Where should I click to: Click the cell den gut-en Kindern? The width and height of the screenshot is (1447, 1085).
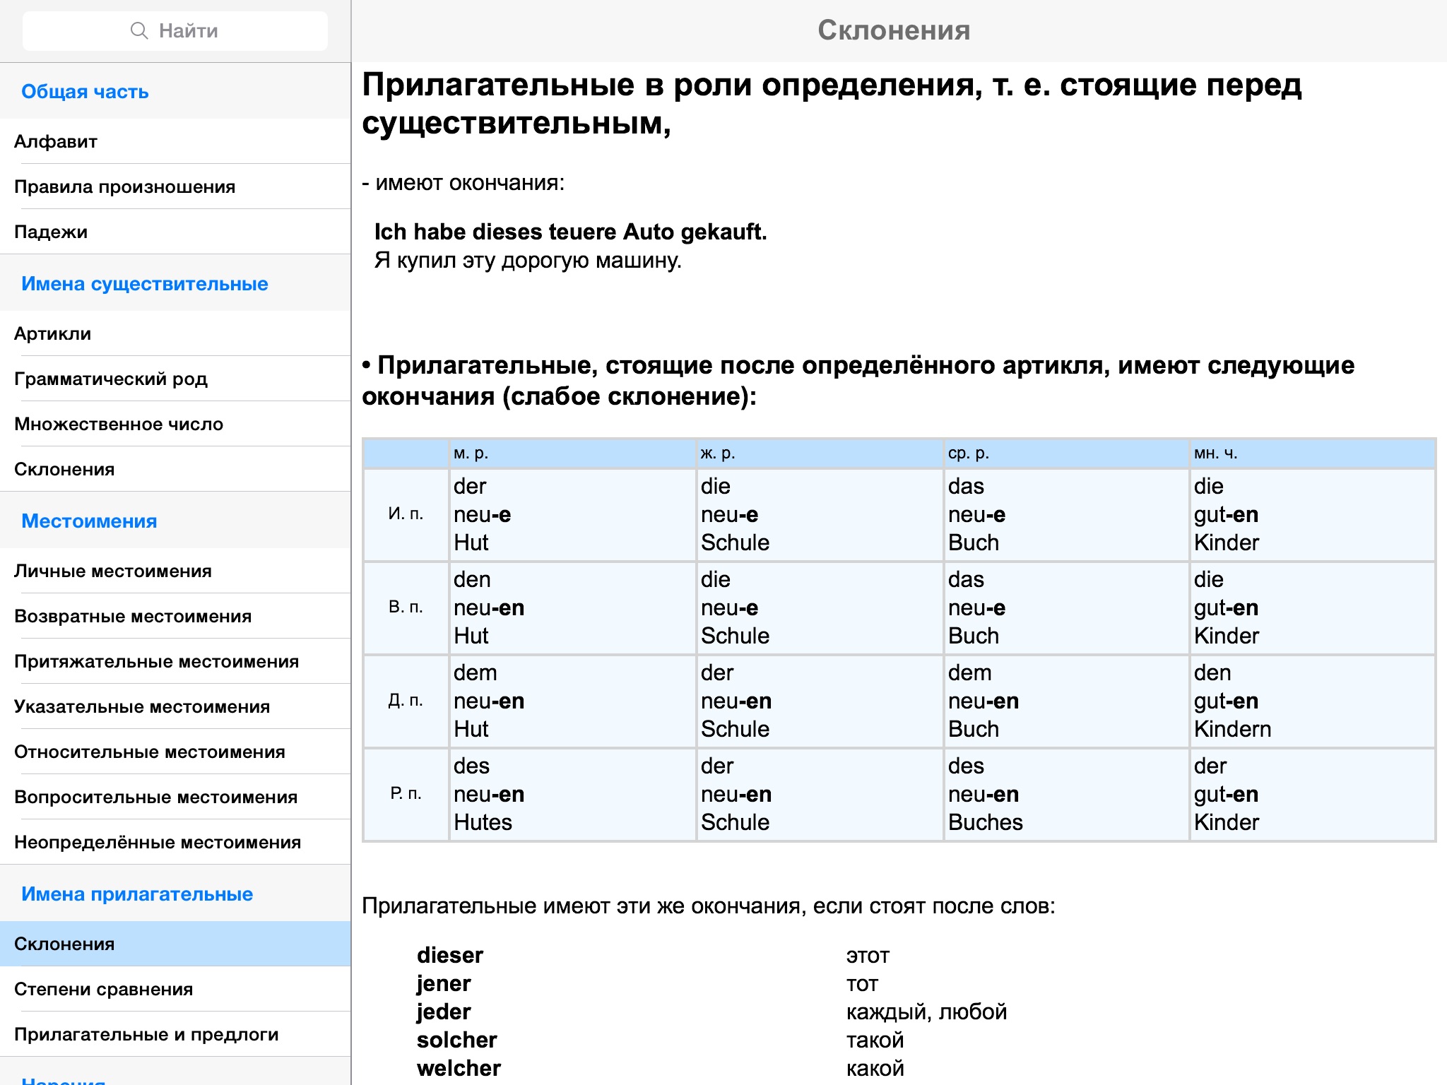tap(1313, 701)
